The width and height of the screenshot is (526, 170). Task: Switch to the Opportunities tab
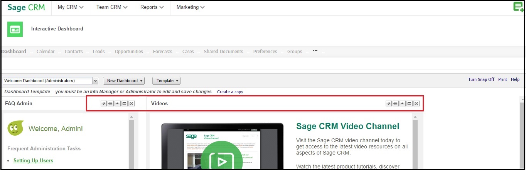[x=129, y=52]
